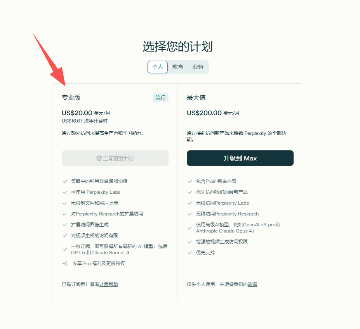The image size is (360, 329).
Task: Open the 政策 link
Action: point(252,284)
